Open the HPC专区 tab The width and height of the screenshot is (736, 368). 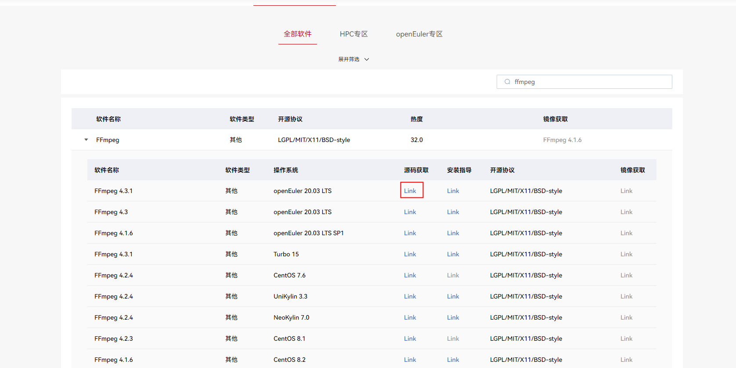pyautogui.click(x=354, y=34)
